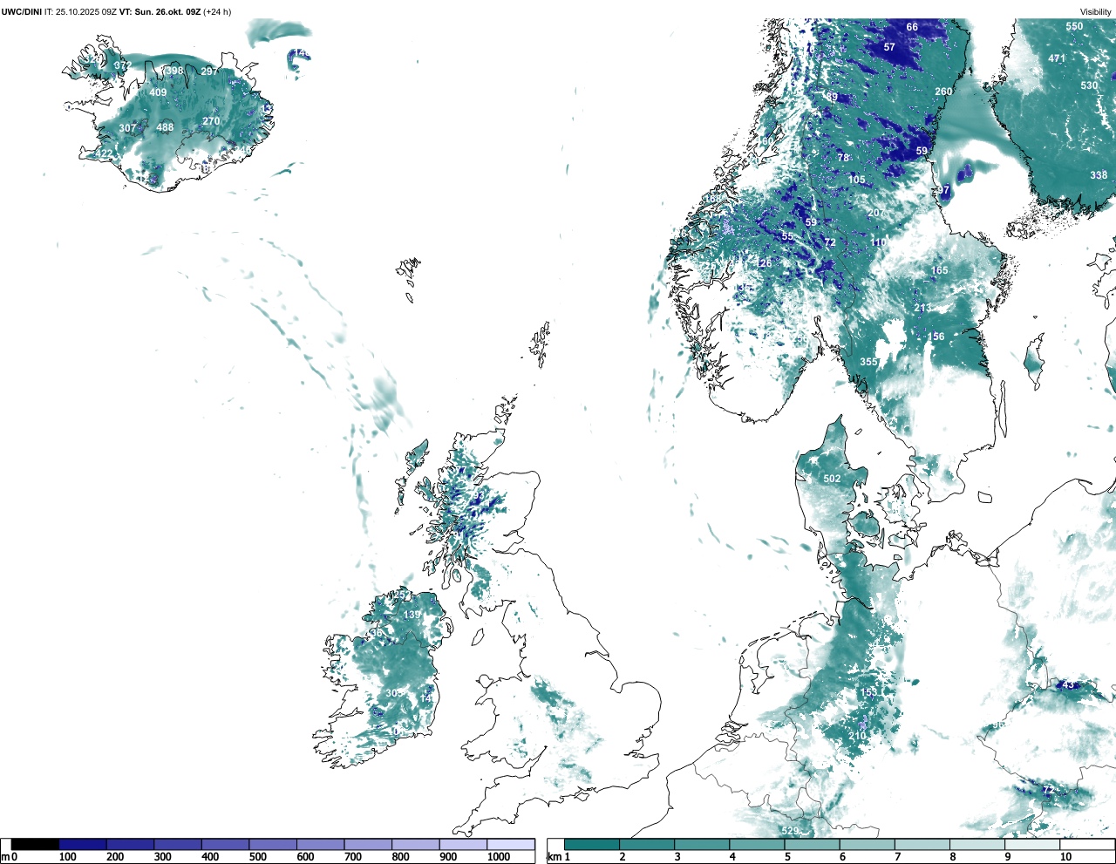1116x864 pixels.
Task: Click the '270' value over eastern Iceland
Action: pos(211,121)
